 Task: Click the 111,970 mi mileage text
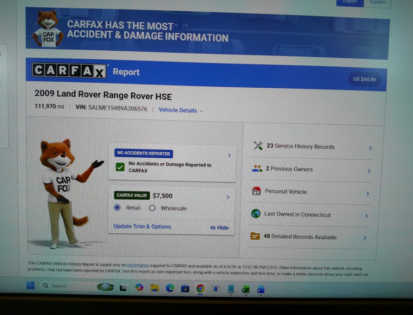point(49,106)
